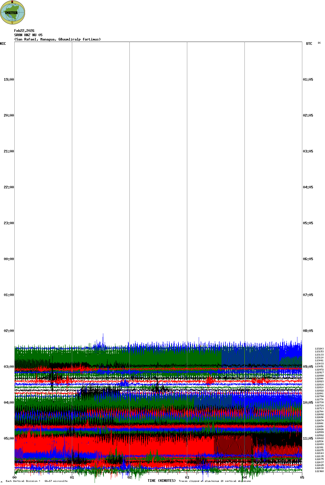Click the small DC label near UTC
The width and height of the screenshot is (325, 485).
coord(319,43)
